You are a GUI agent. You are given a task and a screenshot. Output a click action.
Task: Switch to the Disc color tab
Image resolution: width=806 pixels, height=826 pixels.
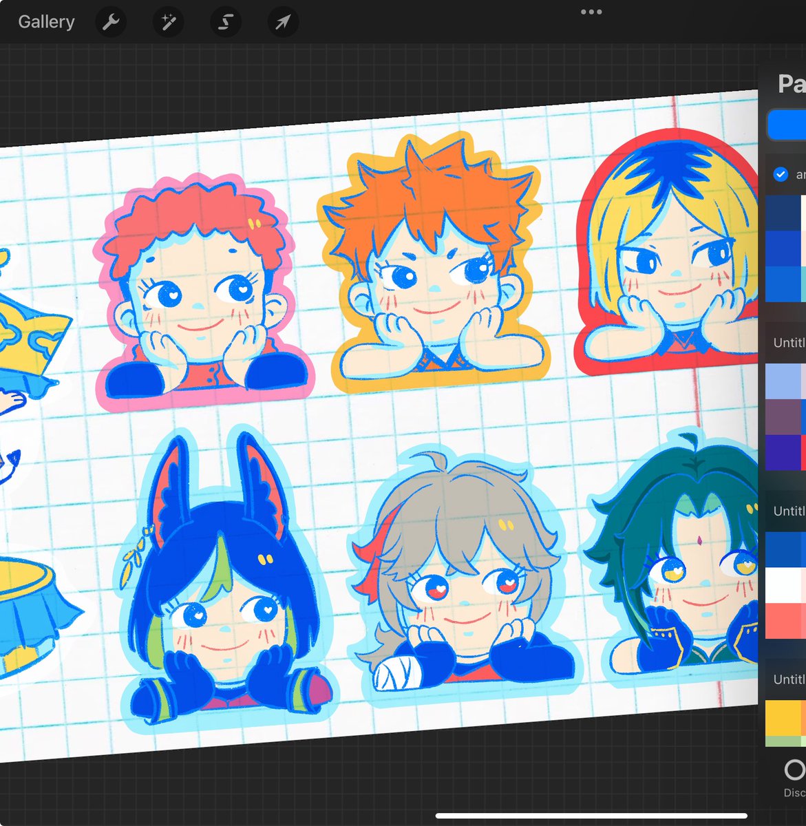click(794, 779)
